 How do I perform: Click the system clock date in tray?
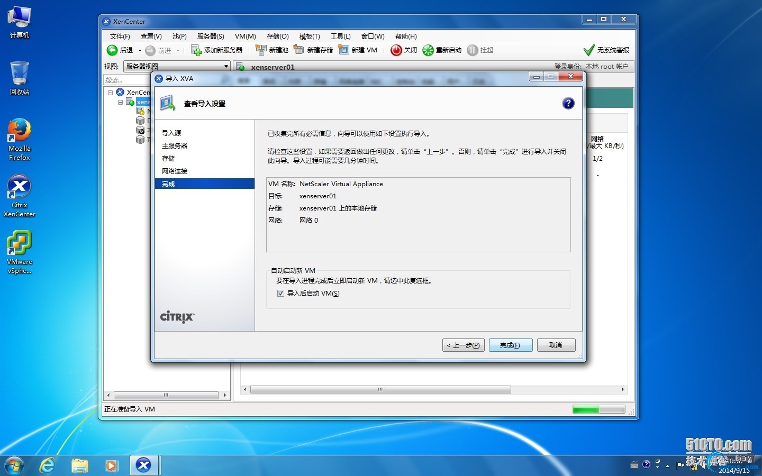pos(734,470)
